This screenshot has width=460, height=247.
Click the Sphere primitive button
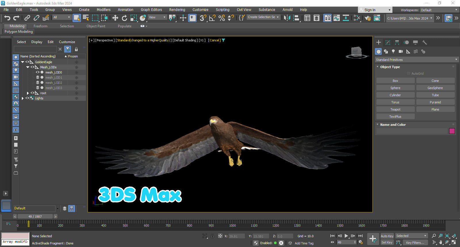(x=395, y=88)
